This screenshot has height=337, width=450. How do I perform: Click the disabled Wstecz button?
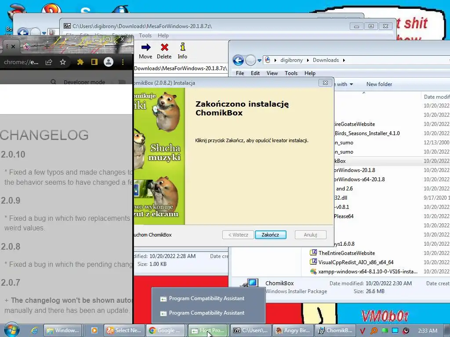[238, 235]
